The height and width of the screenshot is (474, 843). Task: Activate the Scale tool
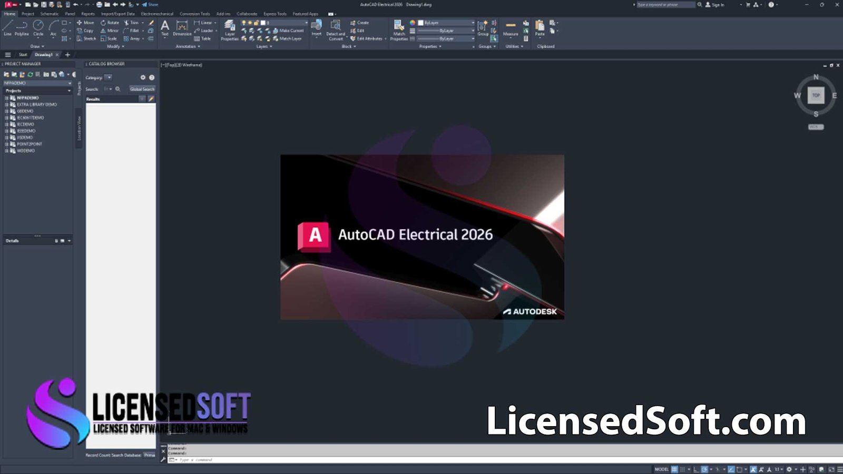click(109, 38)
